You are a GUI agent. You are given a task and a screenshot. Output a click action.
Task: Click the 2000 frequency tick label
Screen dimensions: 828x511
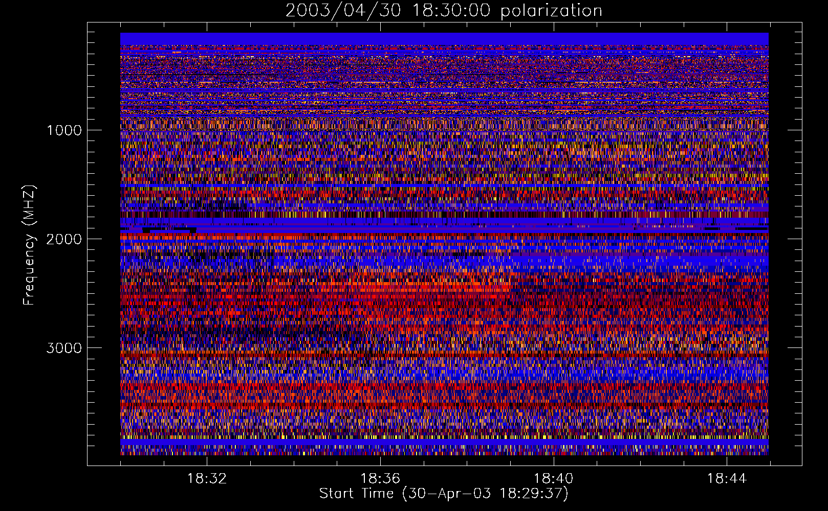(64, 239)
